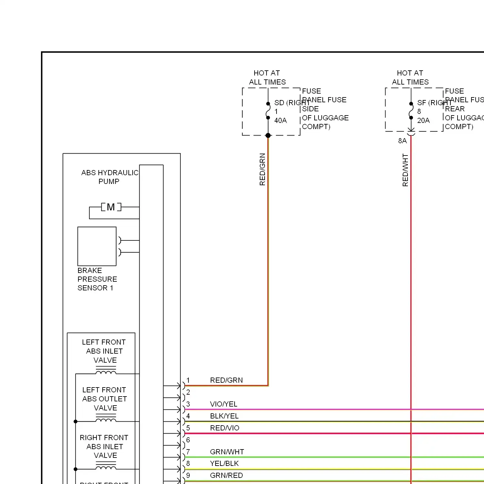Select the pump motor M symbol

tap(111, 207)
